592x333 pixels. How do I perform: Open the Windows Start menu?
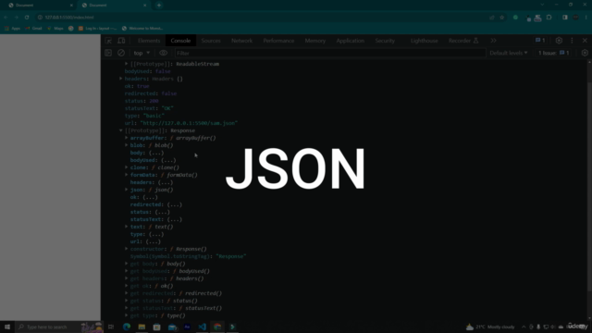click(7, 327)
